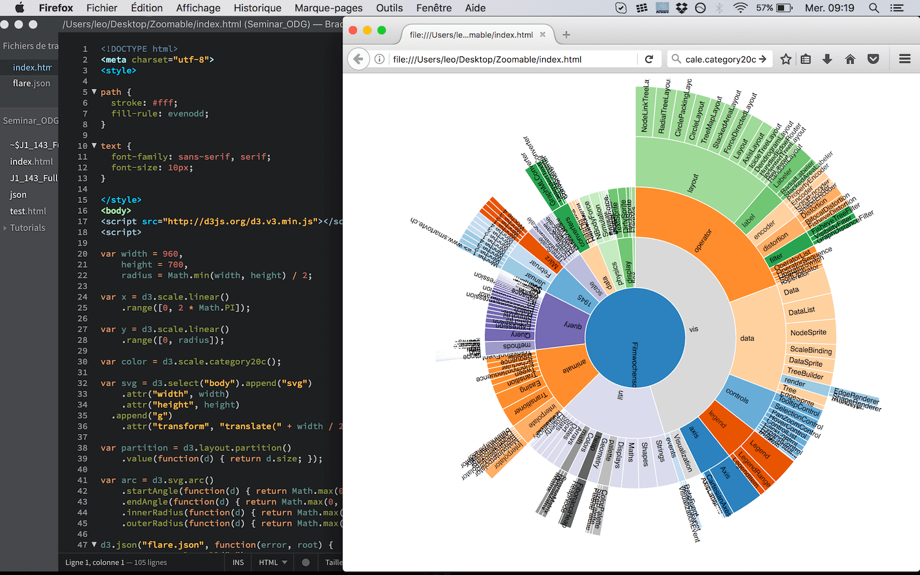Click Seminar_ODG project header in sidebar
920x575 pixels.
click(x=30, y=121)
